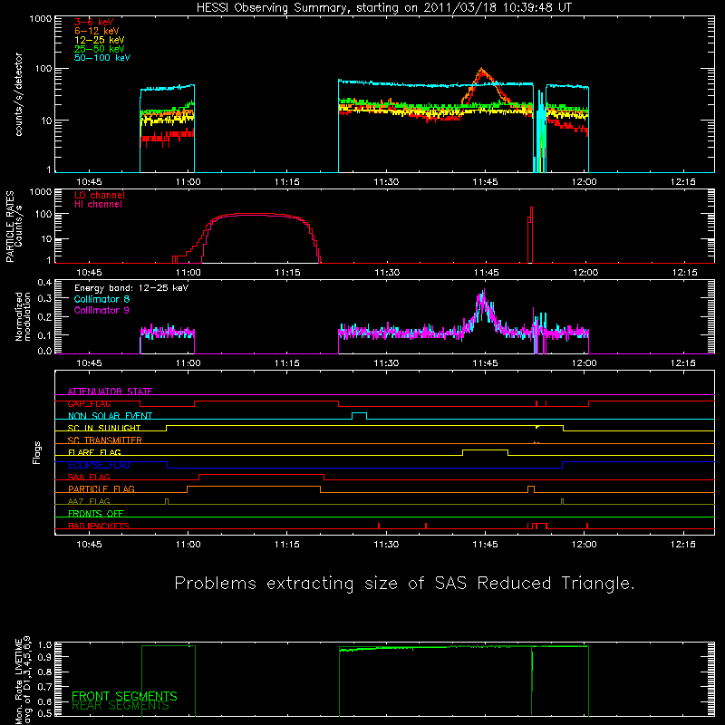Click the REAR SEGMENTS legend label
The image size is (725, 725).
pos(121,706)
